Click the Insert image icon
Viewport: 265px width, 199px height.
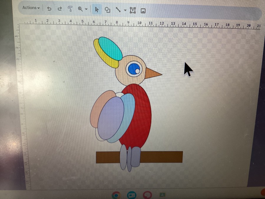coord(143,11)
